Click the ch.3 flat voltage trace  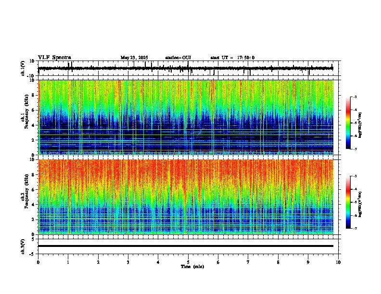click(x=186, y=246)
